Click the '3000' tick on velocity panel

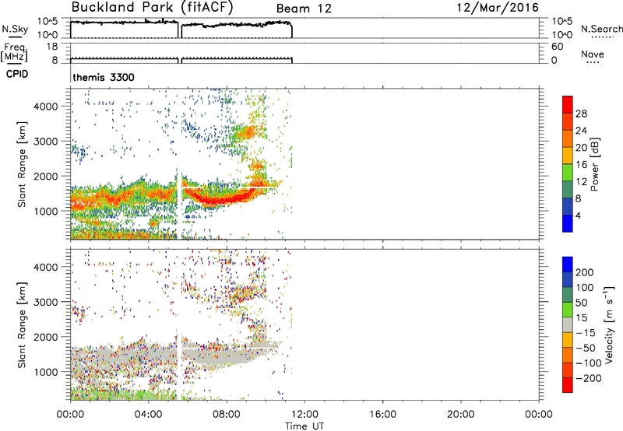[45, 302]
